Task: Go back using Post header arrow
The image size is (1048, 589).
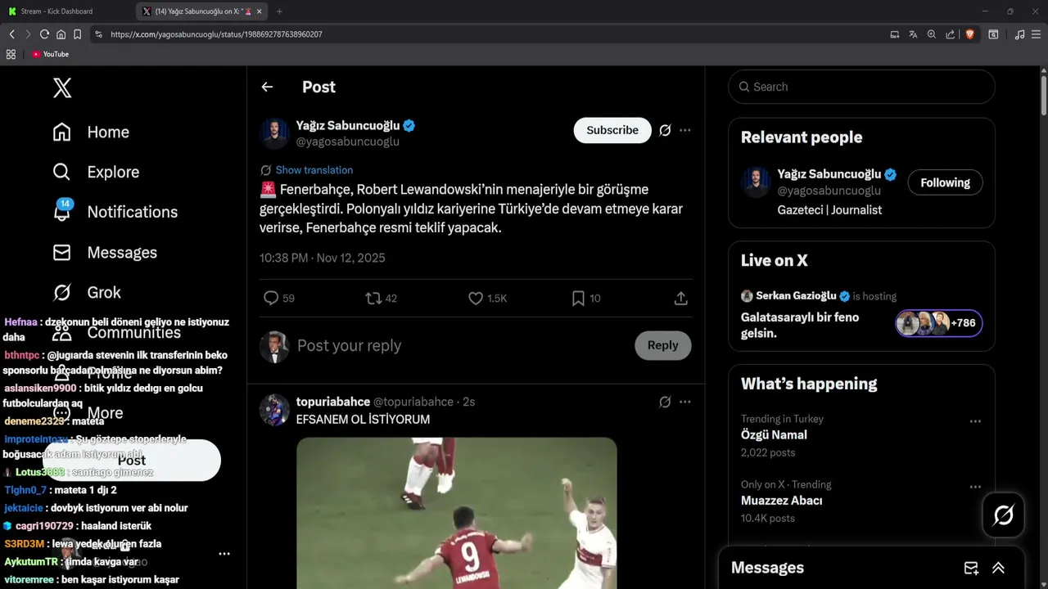Action: (x=267, y=87)
